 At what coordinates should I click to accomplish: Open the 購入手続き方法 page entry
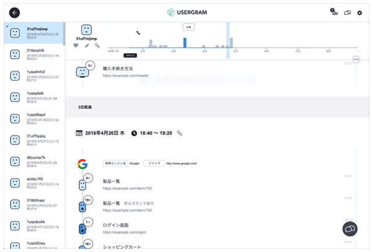click(x=117, y=68)
